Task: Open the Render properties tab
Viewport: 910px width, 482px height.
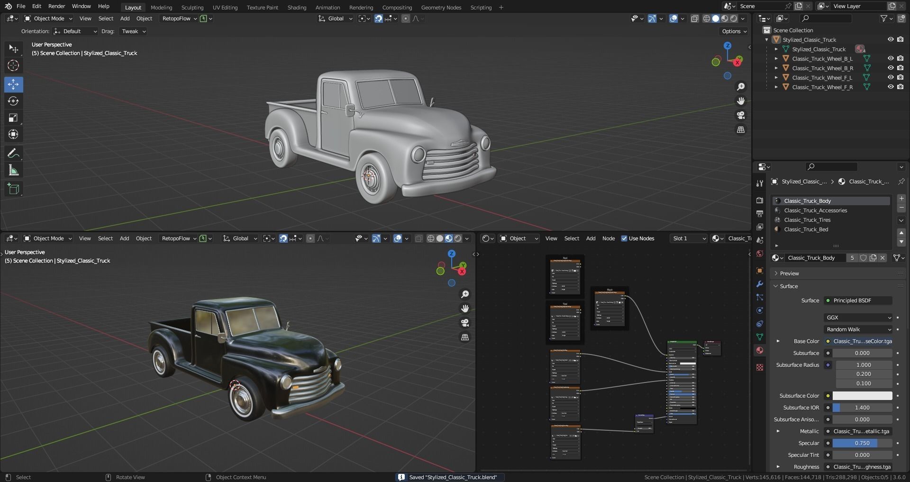Action: 760,200
